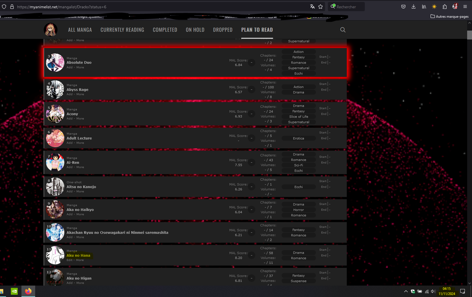Open Windows Security from the system tray
The image size is (472, 297).
click(413, 291)
